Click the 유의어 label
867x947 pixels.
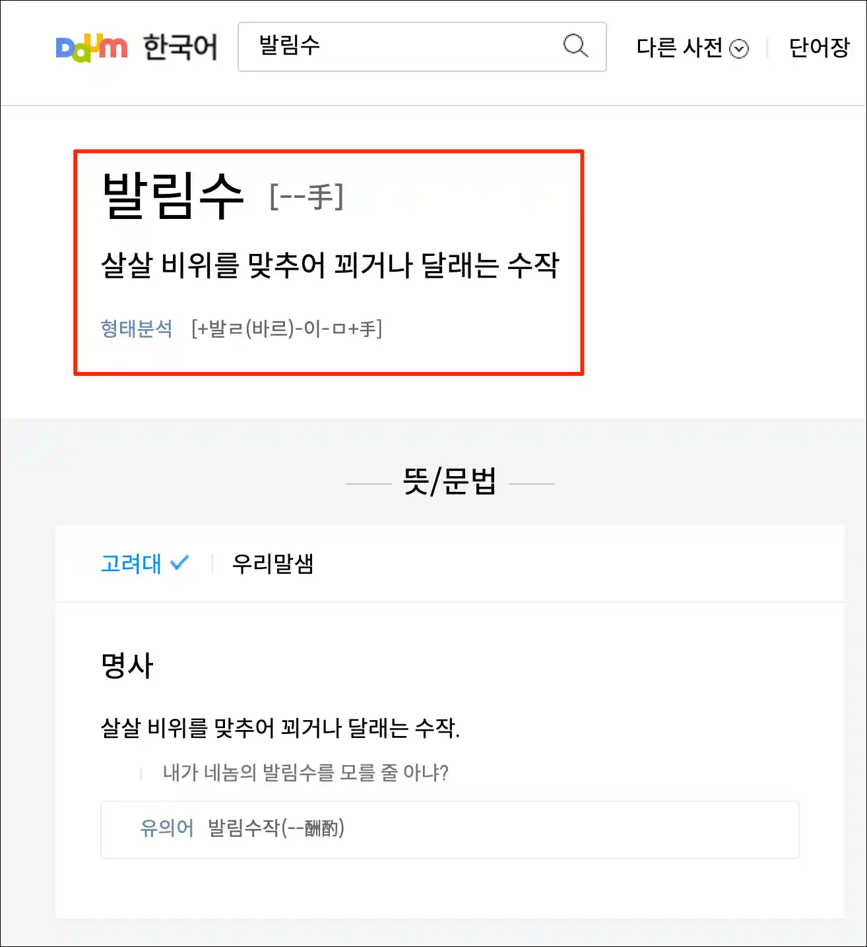167,828
